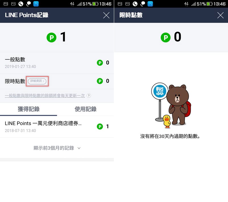Close the 限時點數 screen
Viewport: 228px width, 202px height.
[220, 15]
